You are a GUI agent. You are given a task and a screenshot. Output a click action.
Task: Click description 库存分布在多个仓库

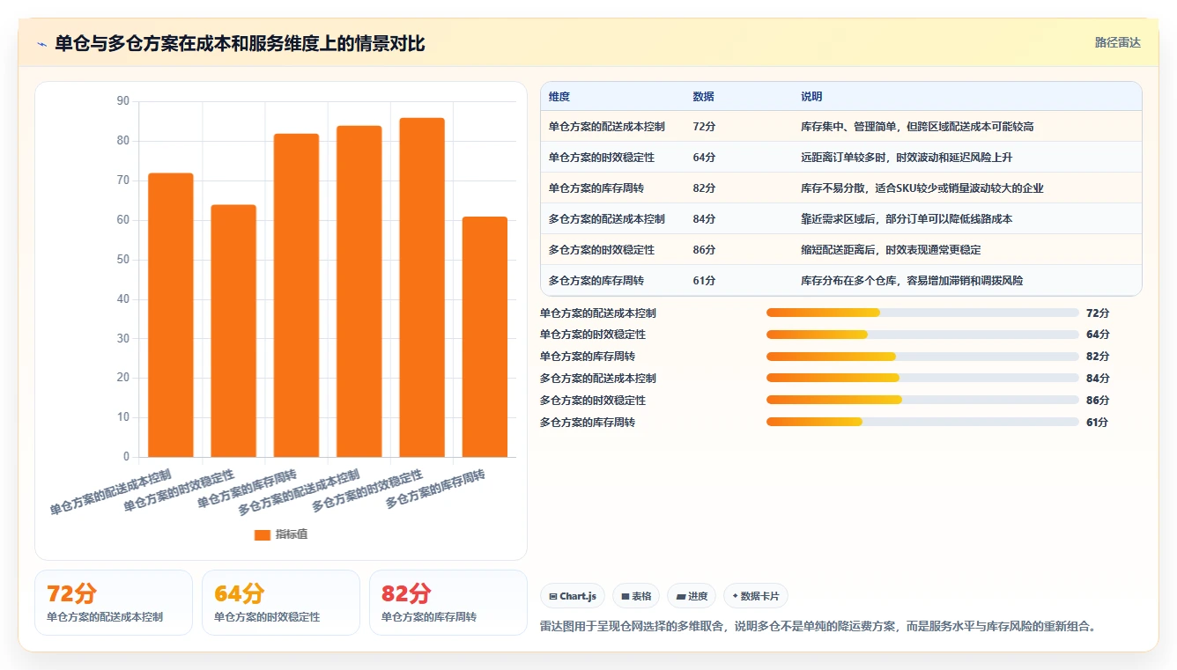[x=912, y=281]
